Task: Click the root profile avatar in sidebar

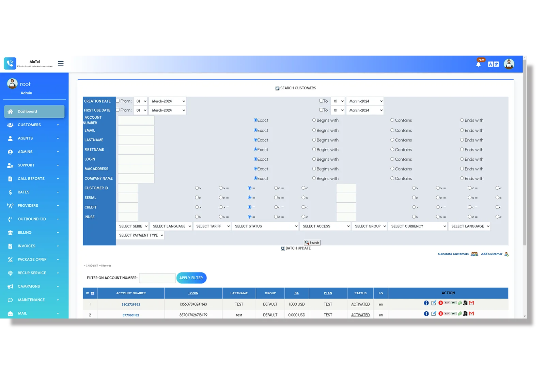Action: click(12, 84)
